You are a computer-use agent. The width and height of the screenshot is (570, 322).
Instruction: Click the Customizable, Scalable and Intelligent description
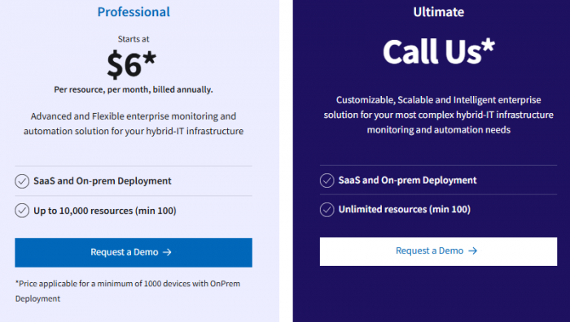(x=438, y=115)
